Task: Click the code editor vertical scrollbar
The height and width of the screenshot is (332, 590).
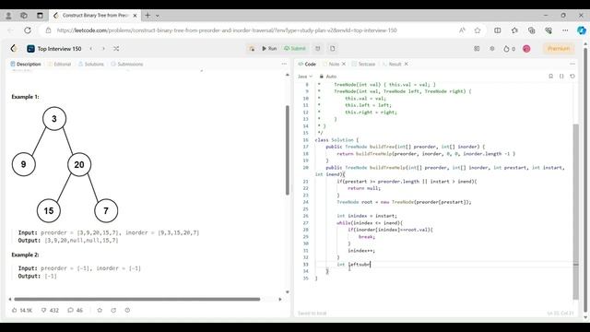Action: (x=575, y=211)
